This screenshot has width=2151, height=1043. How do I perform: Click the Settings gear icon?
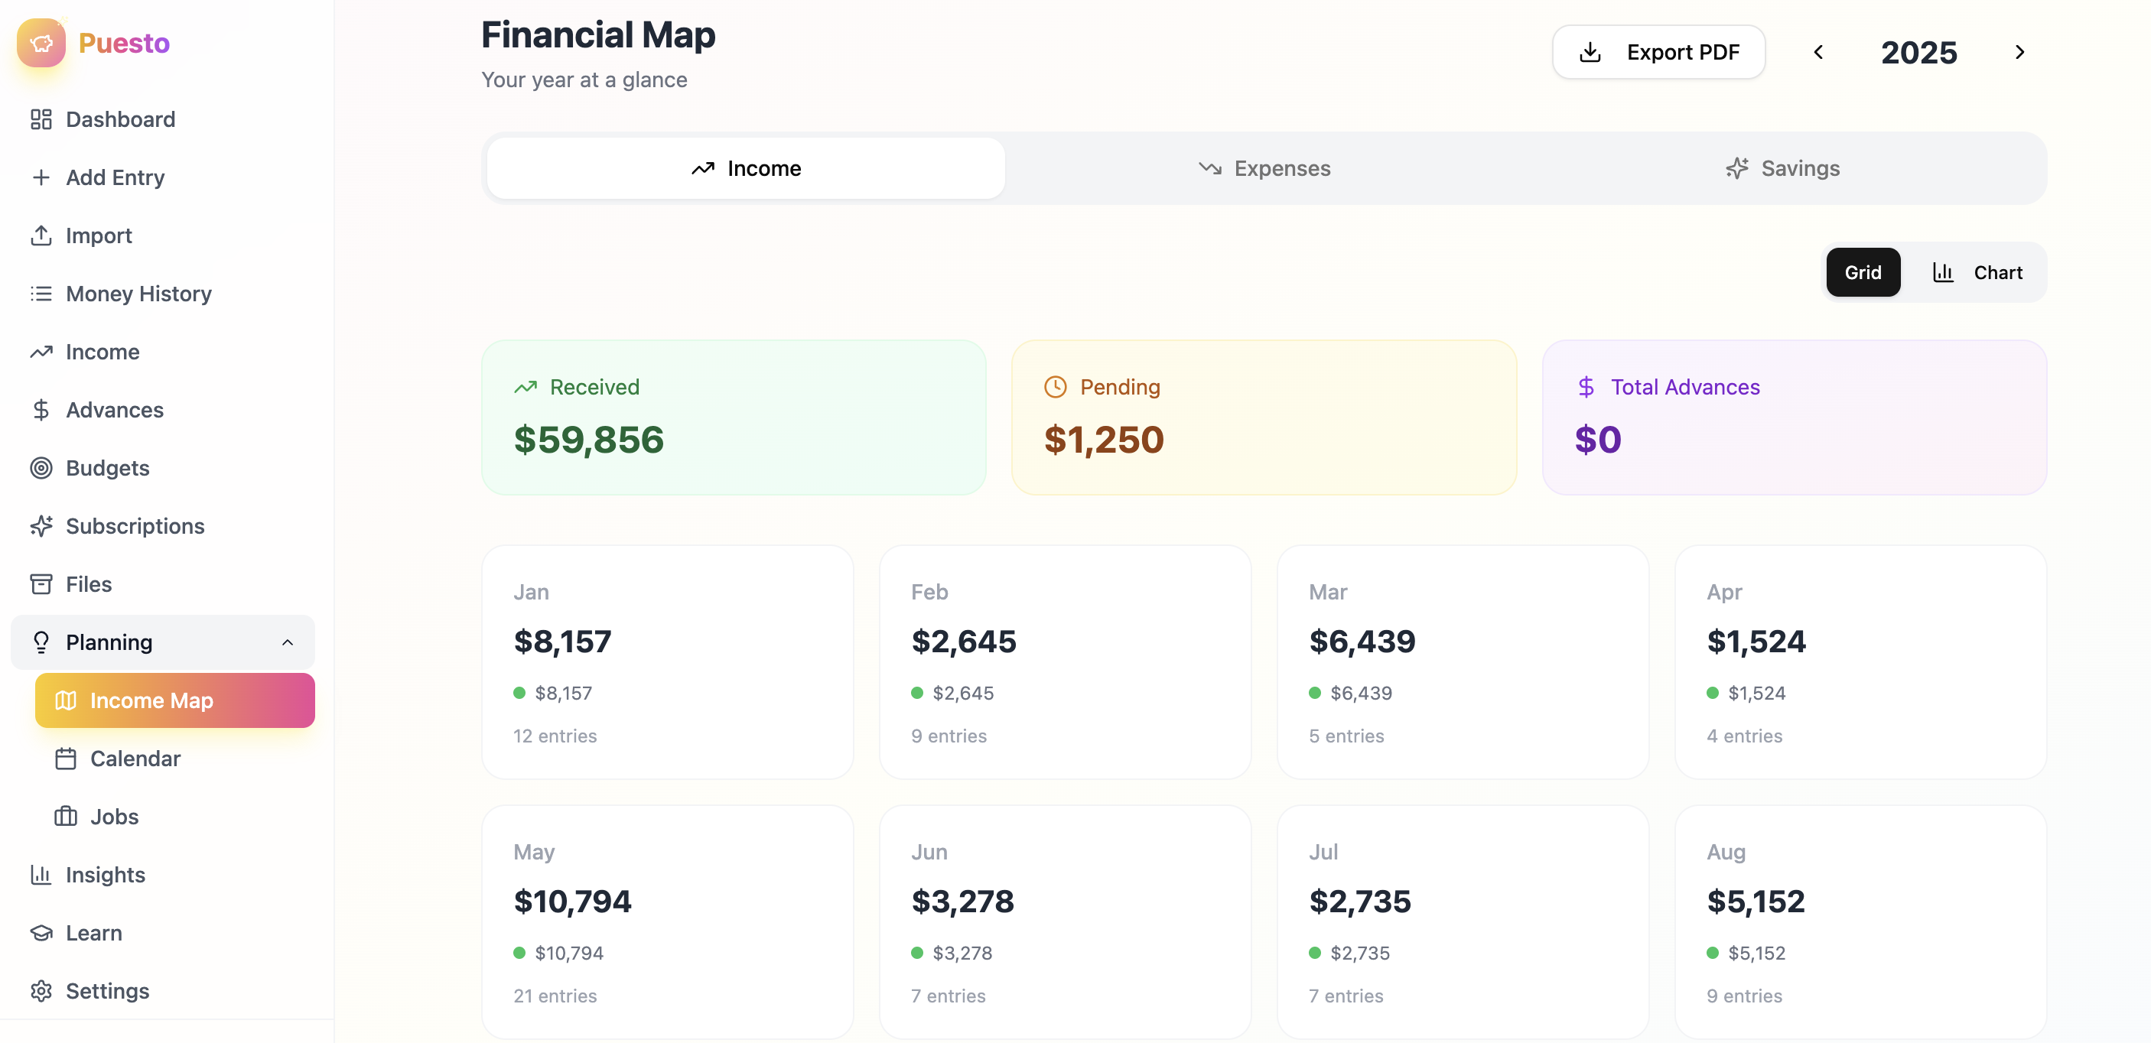pyautogui.click(x=41, y=990)
